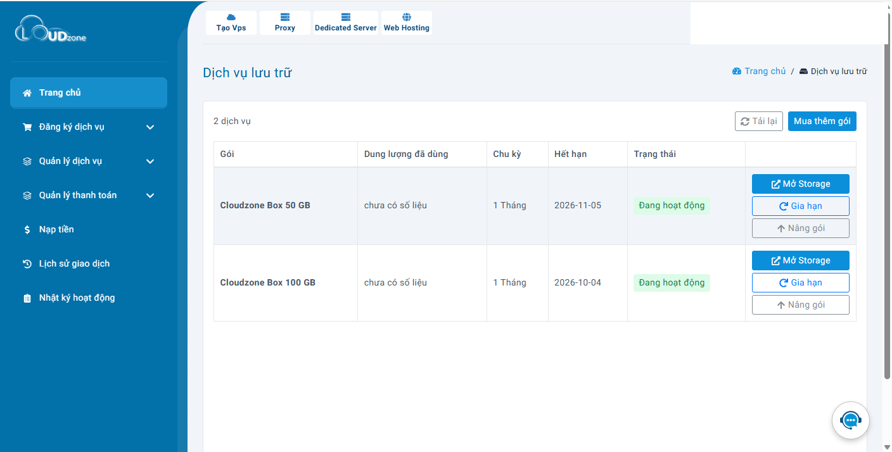The width and height of the screenshot is (892, 452).
Task: Expand Quản lý thanh toán chevron
Action: (150, 196)
